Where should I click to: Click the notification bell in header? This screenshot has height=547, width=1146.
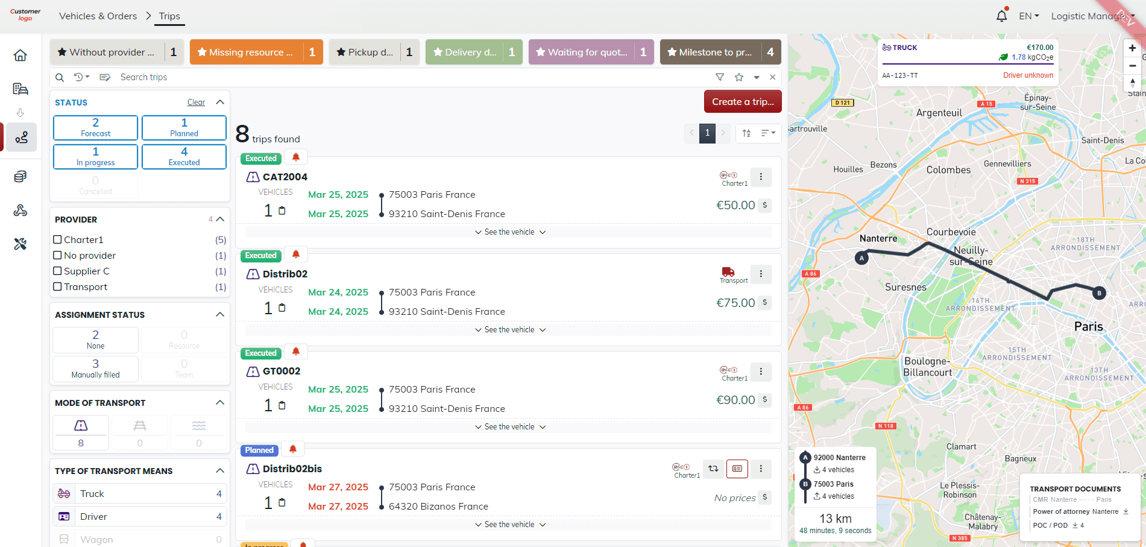(x=1001, y=16)
